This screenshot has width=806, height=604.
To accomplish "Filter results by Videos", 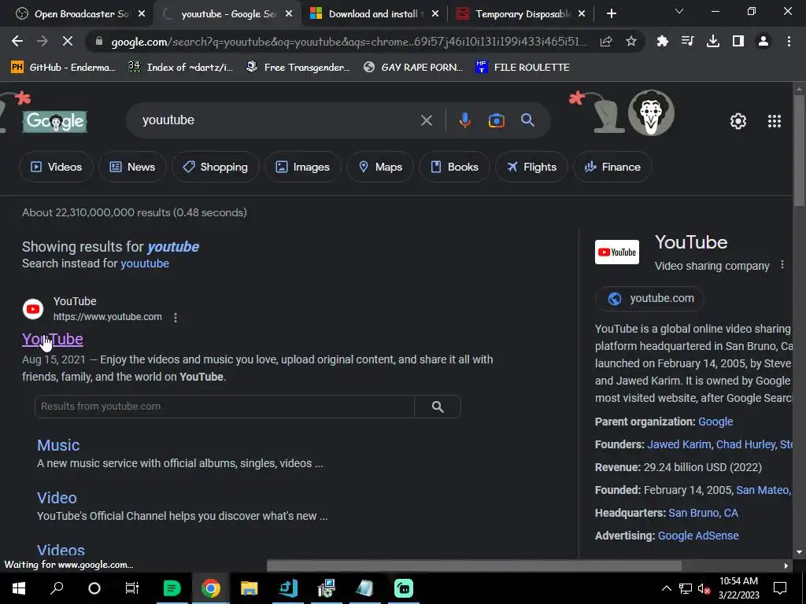I will coord(56,167).
